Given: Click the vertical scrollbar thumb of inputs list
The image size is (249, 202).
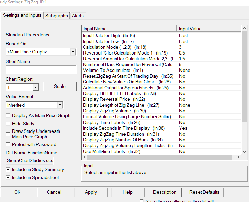Looking at the screenshot, I should click(244, 77).
